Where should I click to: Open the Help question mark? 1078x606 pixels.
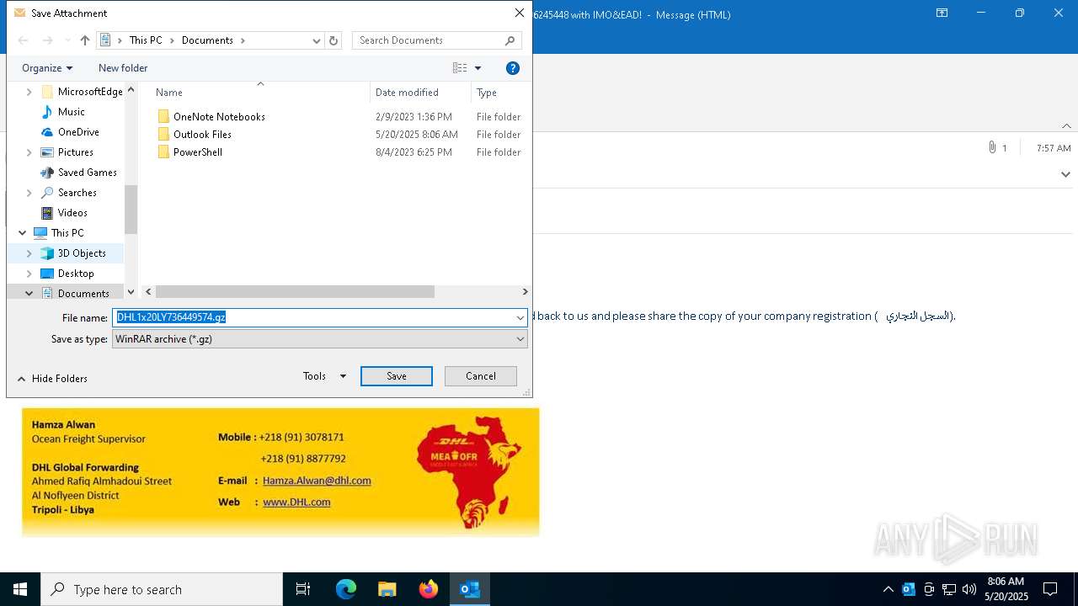point(513,68)
